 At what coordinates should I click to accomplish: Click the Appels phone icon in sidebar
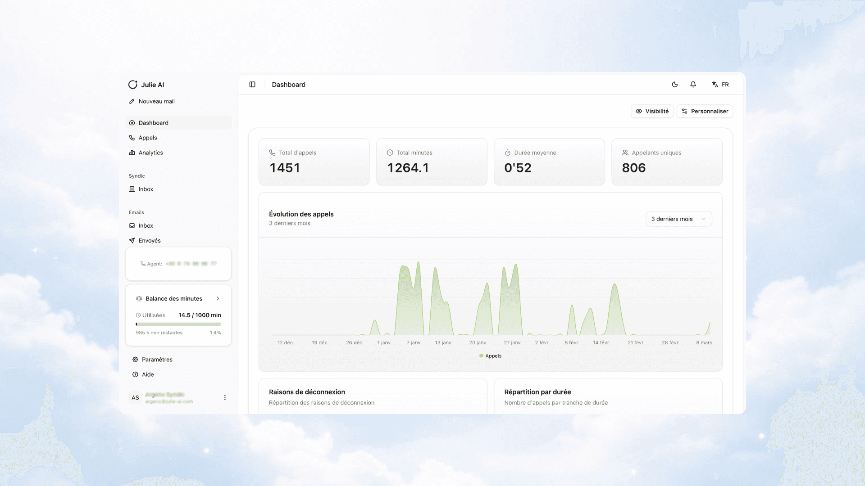tap(132, 138)
